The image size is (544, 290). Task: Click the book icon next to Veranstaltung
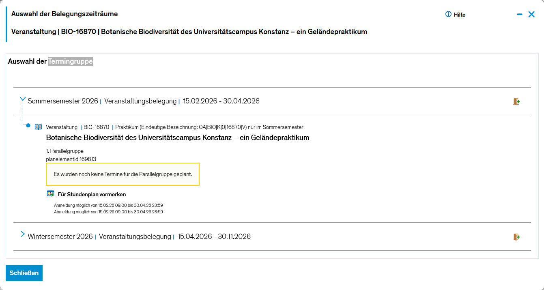pos(39,127)
